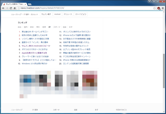Click the footer ニューストップ link
This screenshot has height=114, width=166.
(17, 110)
